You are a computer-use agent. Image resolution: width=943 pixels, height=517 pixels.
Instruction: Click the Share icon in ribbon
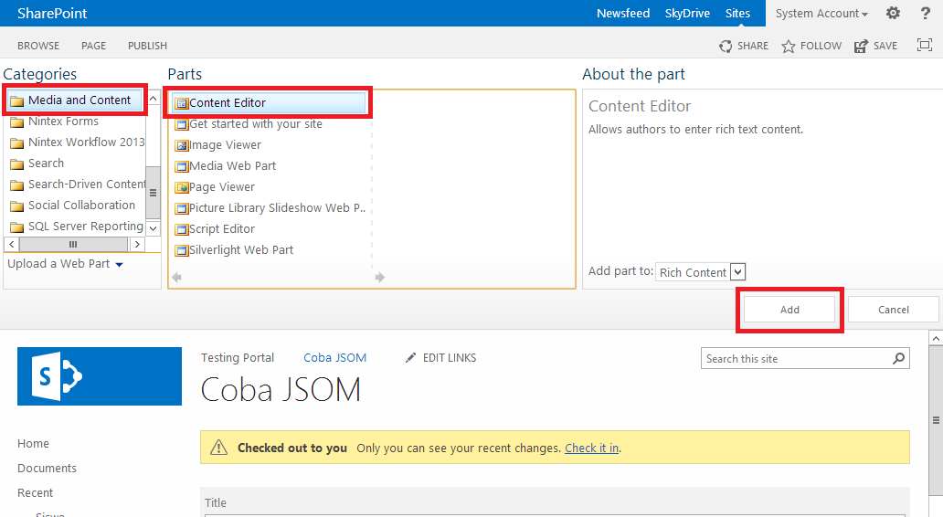point(726,46)
